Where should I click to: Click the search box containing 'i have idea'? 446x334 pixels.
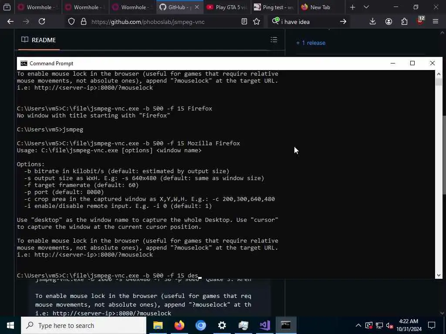(309, 22)
